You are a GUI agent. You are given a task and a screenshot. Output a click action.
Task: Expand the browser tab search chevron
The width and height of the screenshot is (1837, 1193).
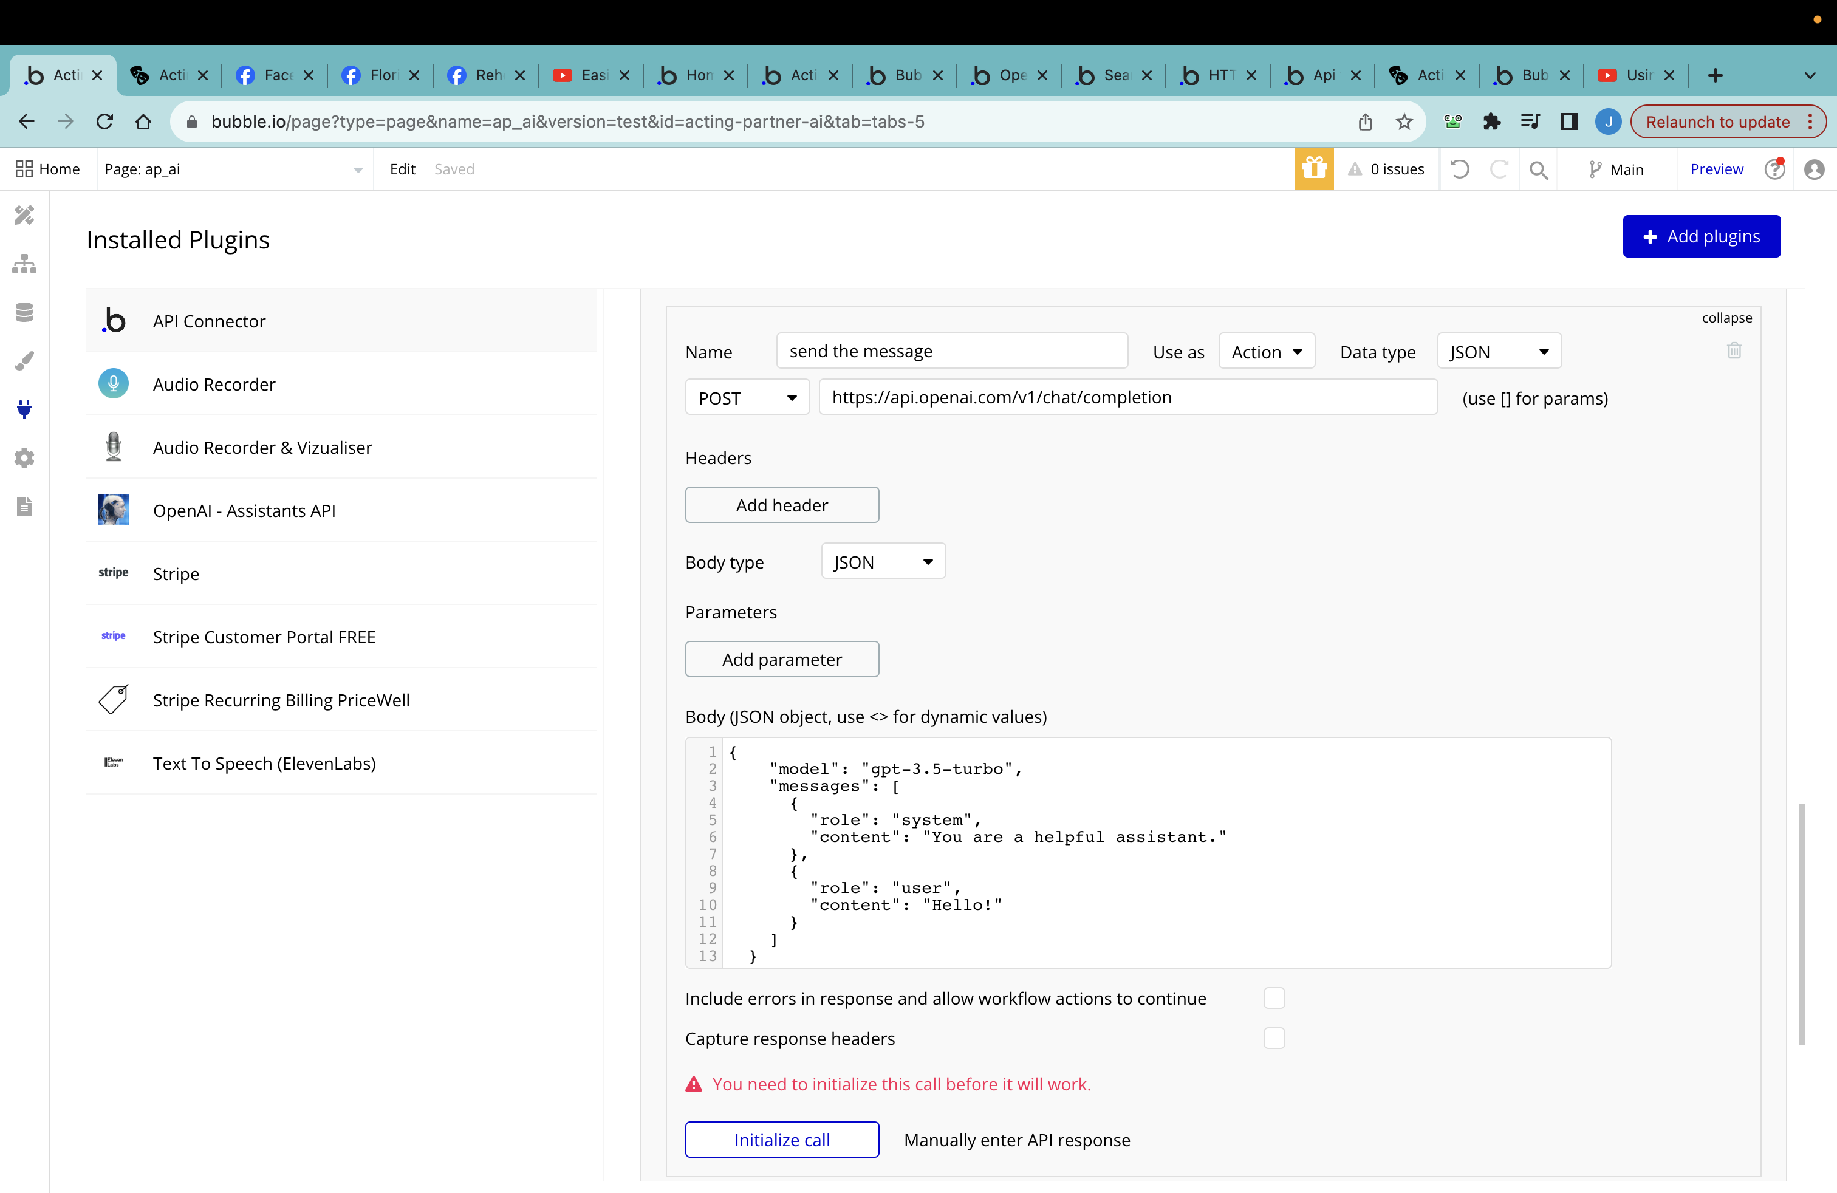pyautogui.click(x=1810, y=75)
